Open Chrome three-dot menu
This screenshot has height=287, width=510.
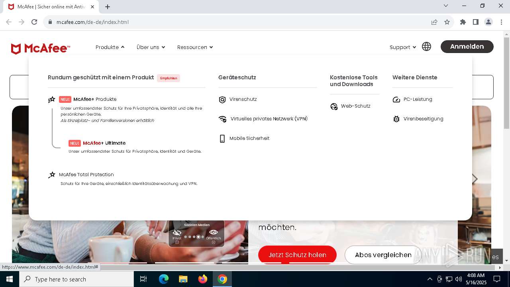click(x=501, y=22)
